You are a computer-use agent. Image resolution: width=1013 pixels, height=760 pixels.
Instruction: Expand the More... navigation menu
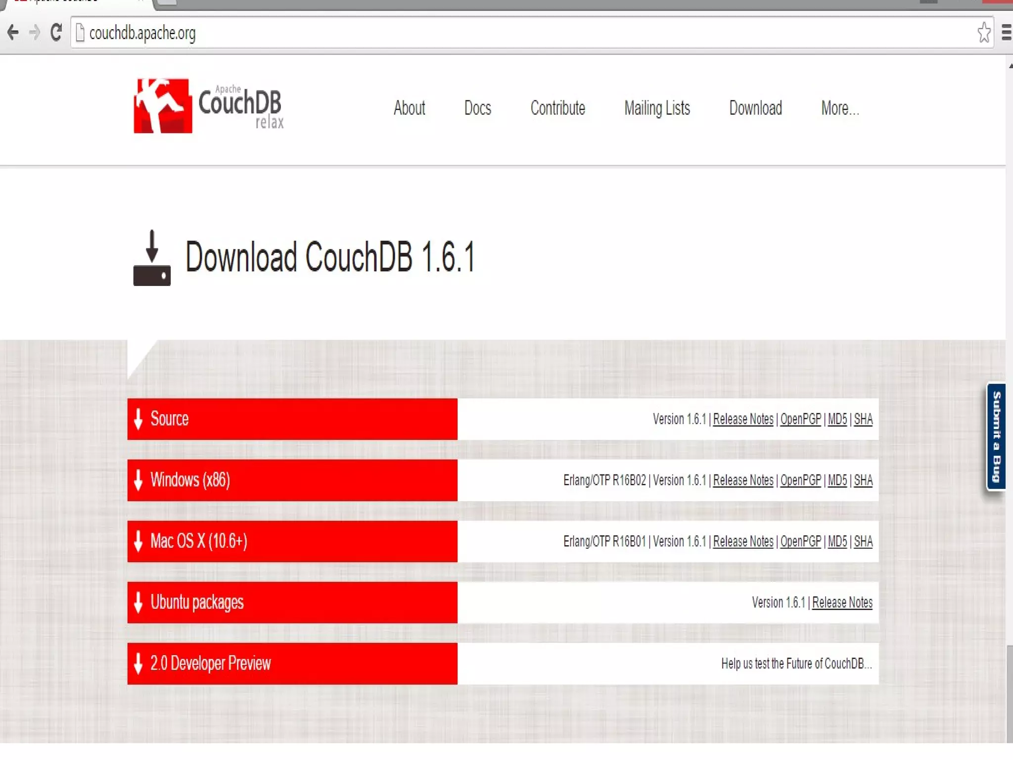pos(839,108)
